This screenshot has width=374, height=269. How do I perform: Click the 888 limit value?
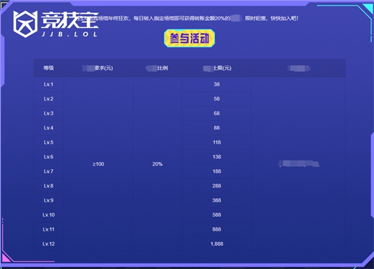coord(216,229)
